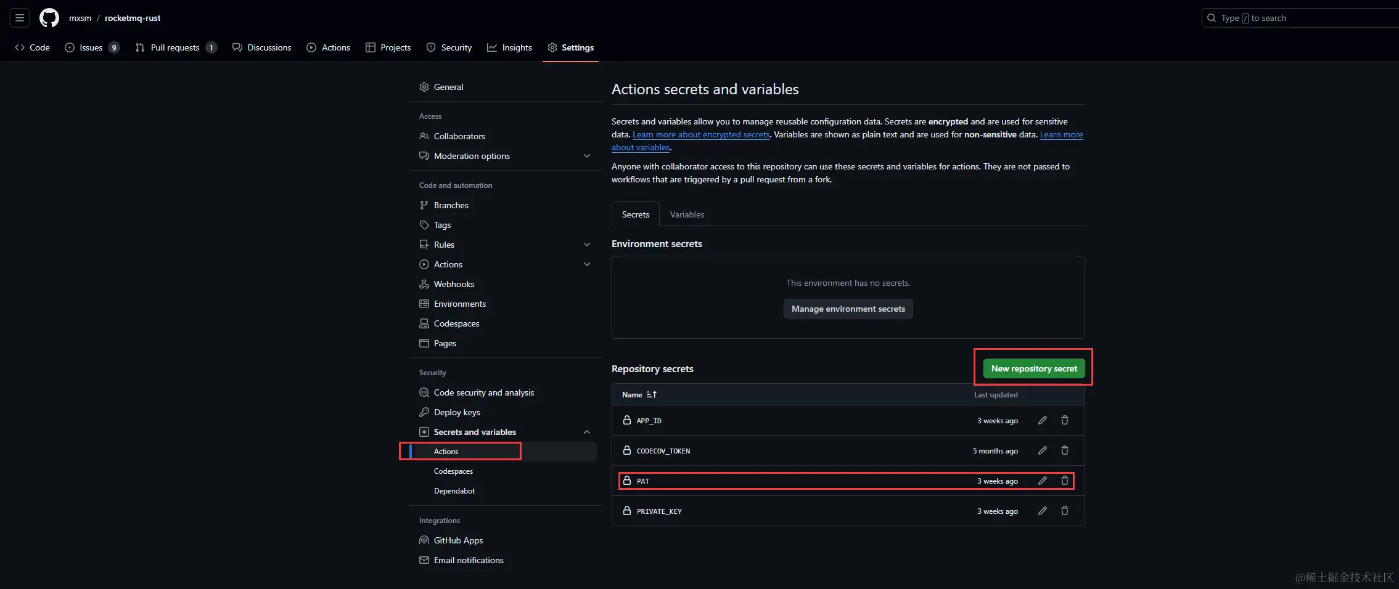
Task: Expand the Actions sidebar section chevron
Action: tap(586, 264)
